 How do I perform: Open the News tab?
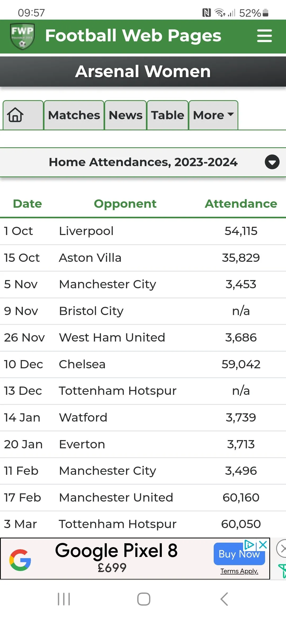point(126,115)
